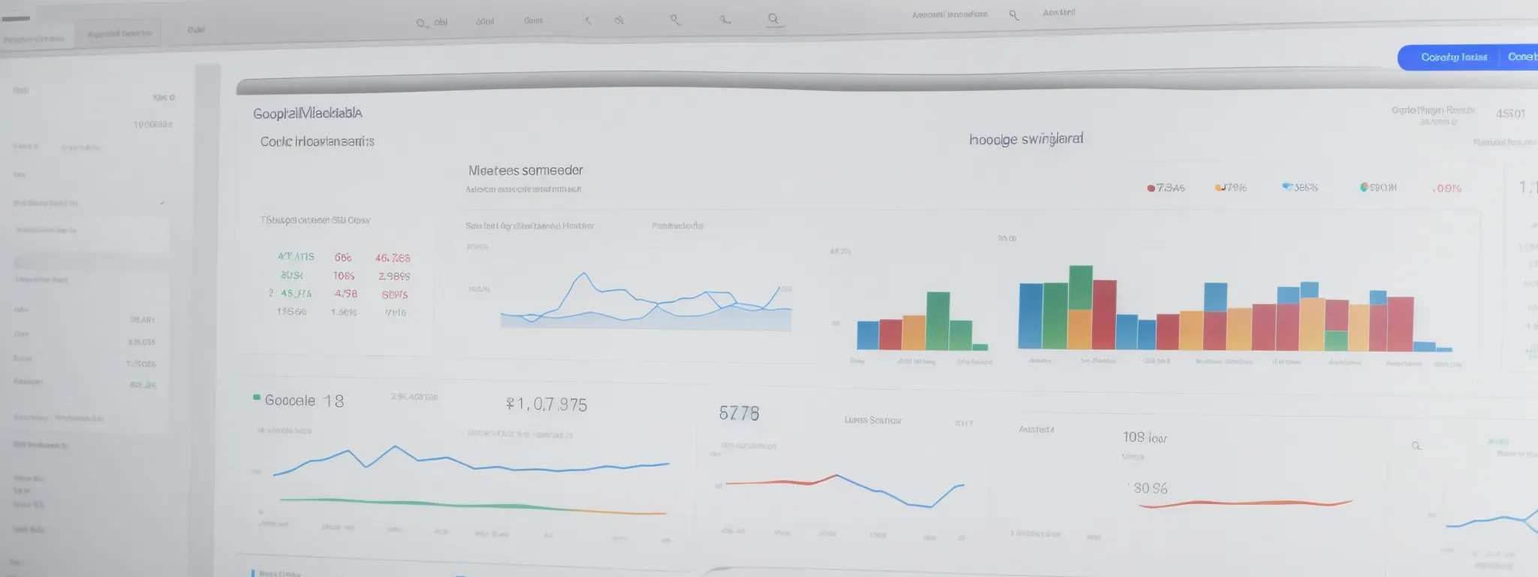Click the magnifier icon right of back arrow
The height and width of the screenshot is (577, 1538).
coord(619,20)
